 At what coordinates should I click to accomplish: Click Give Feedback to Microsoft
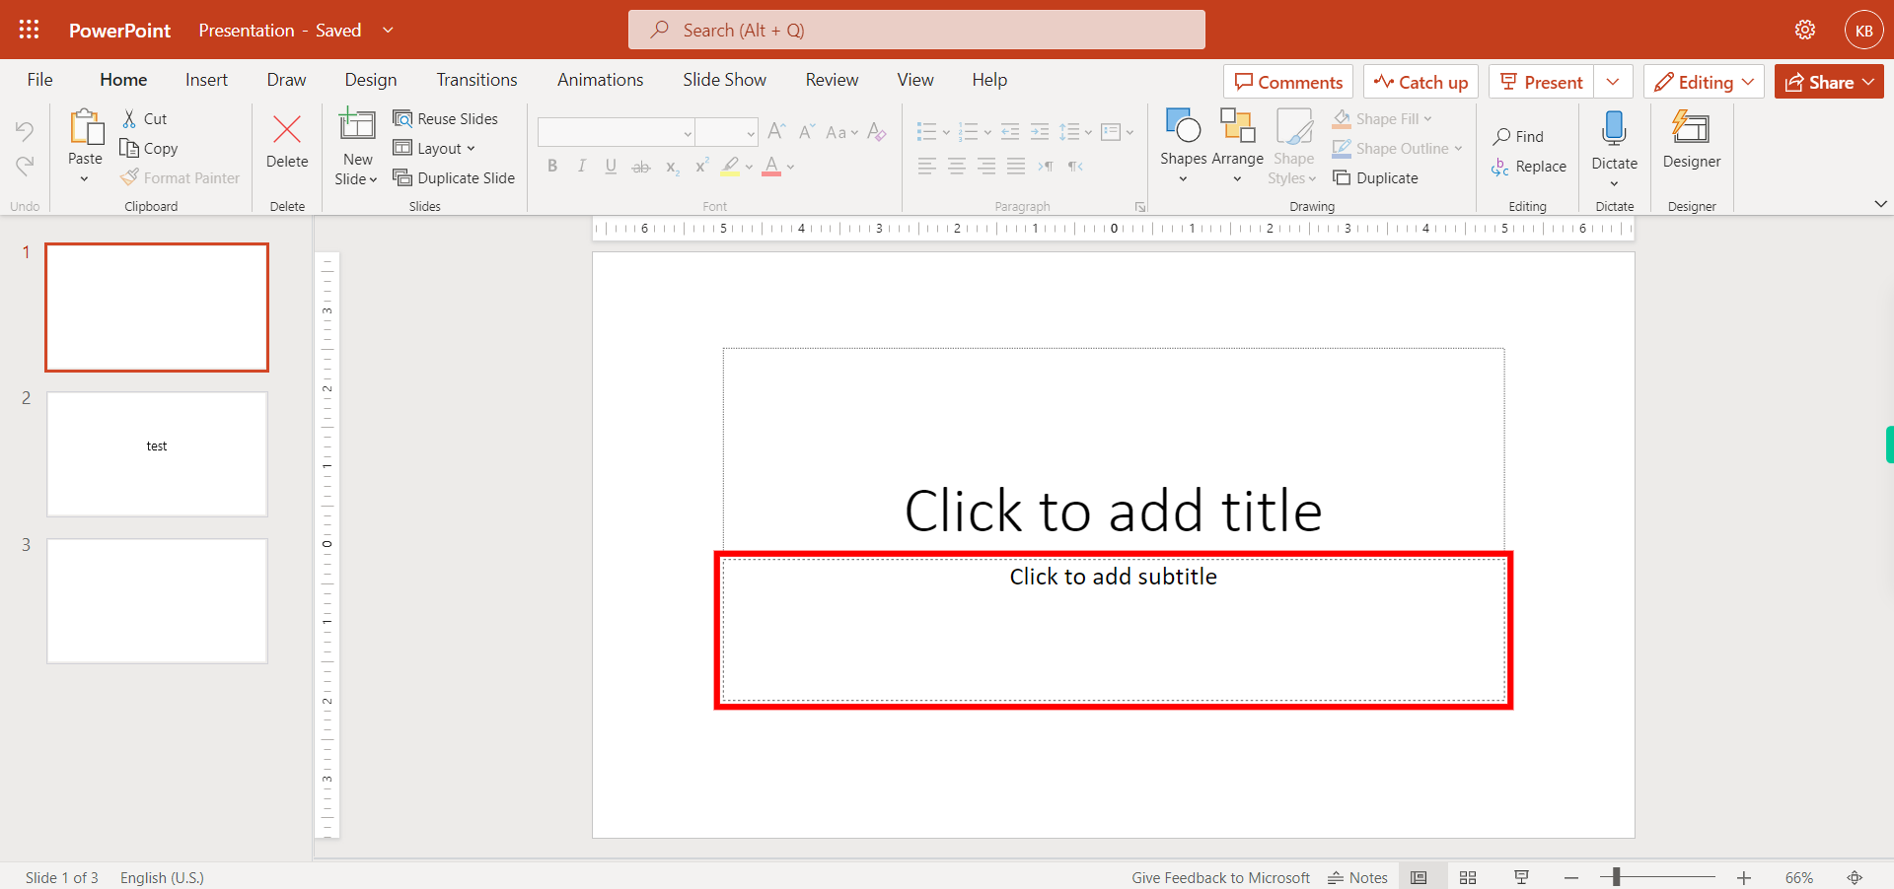(1220, 877)
